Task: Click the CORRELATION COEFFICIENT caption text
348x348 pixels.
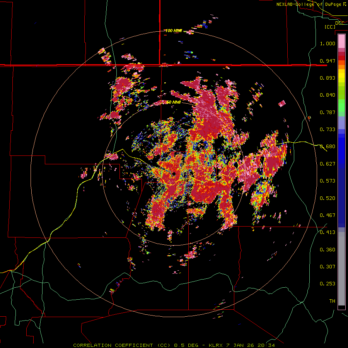Action: click(x=113, y=345)
